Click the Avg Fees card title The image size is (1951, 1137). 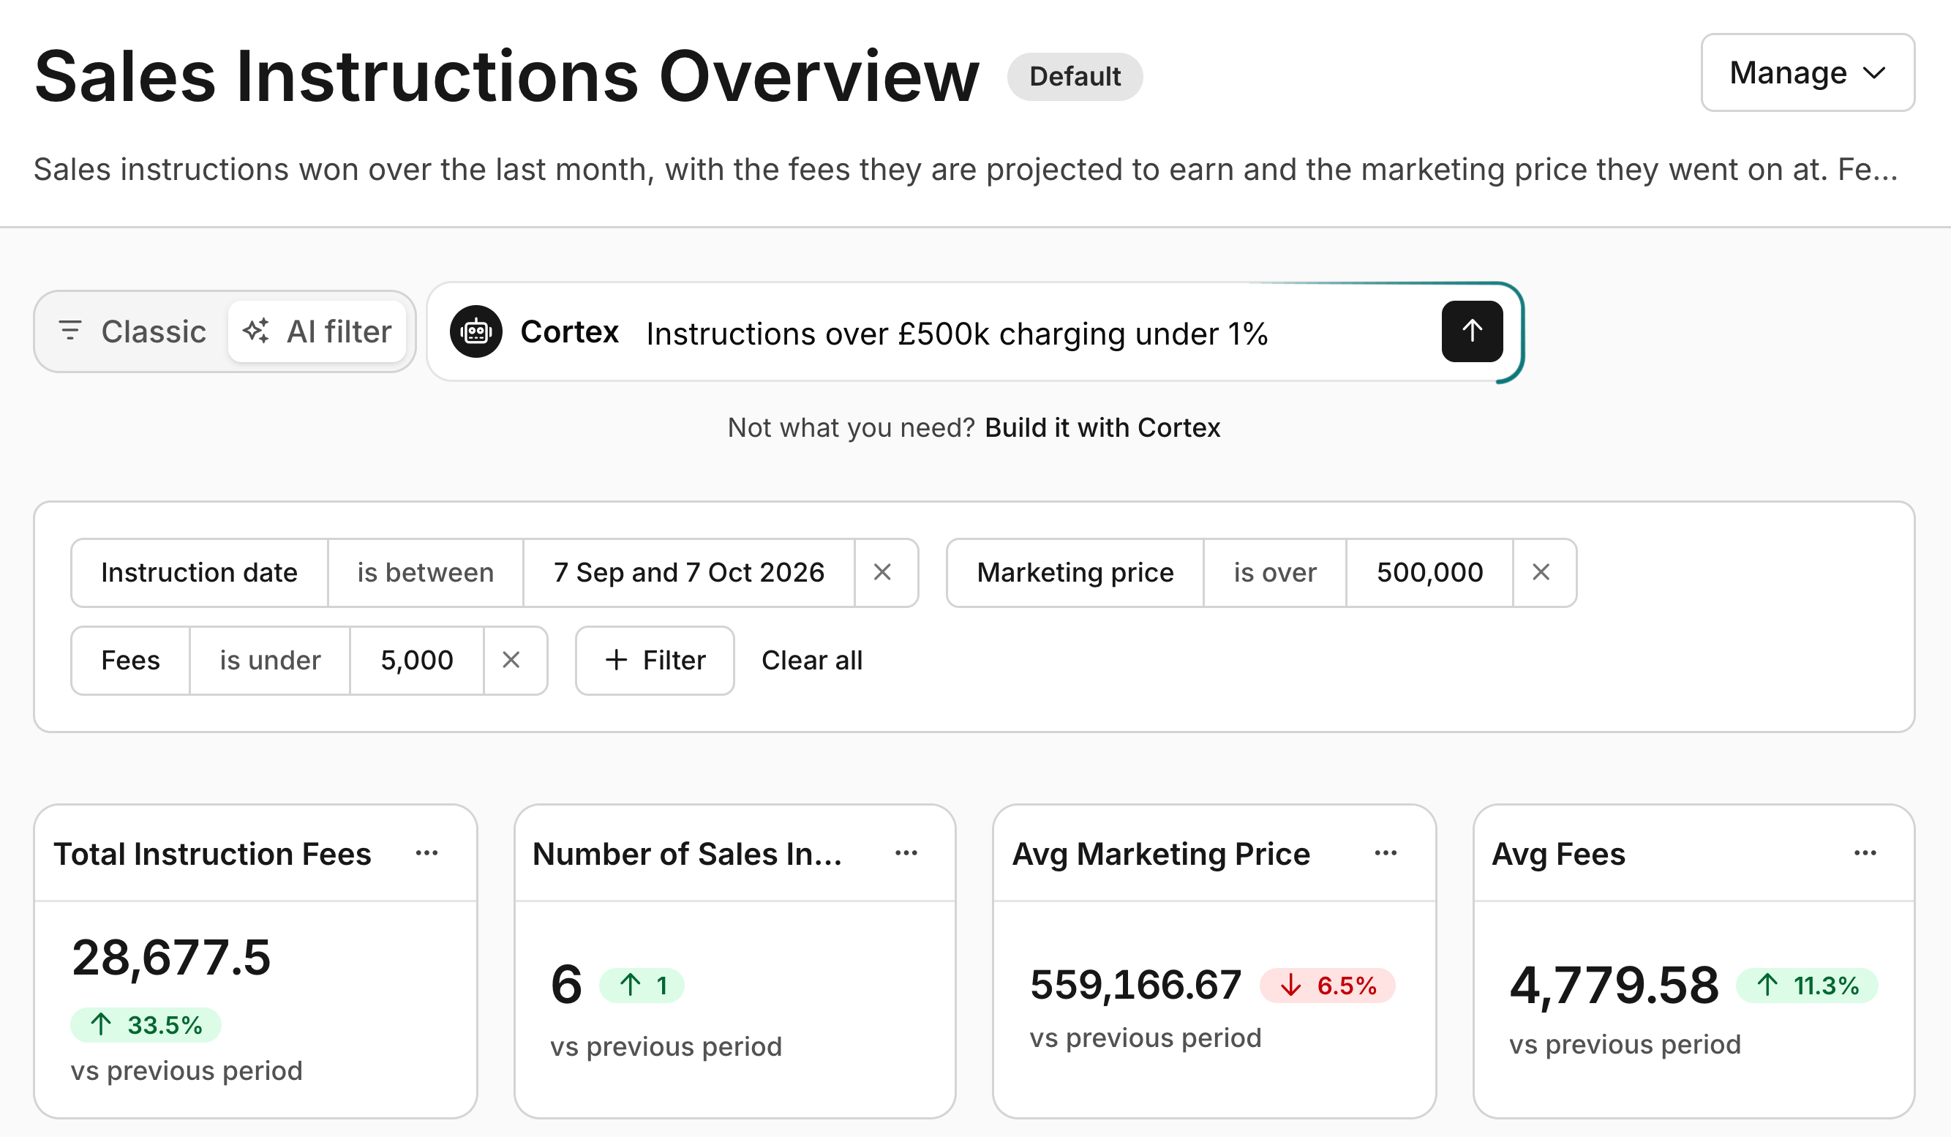click(1558, 854)
